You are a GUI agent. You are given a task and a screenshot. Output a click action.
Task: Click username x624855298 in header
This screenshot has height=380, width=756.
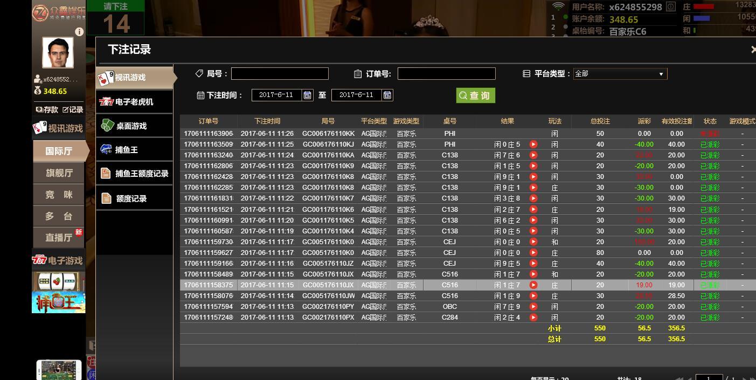pyautogui.click(x=635, y=7)
